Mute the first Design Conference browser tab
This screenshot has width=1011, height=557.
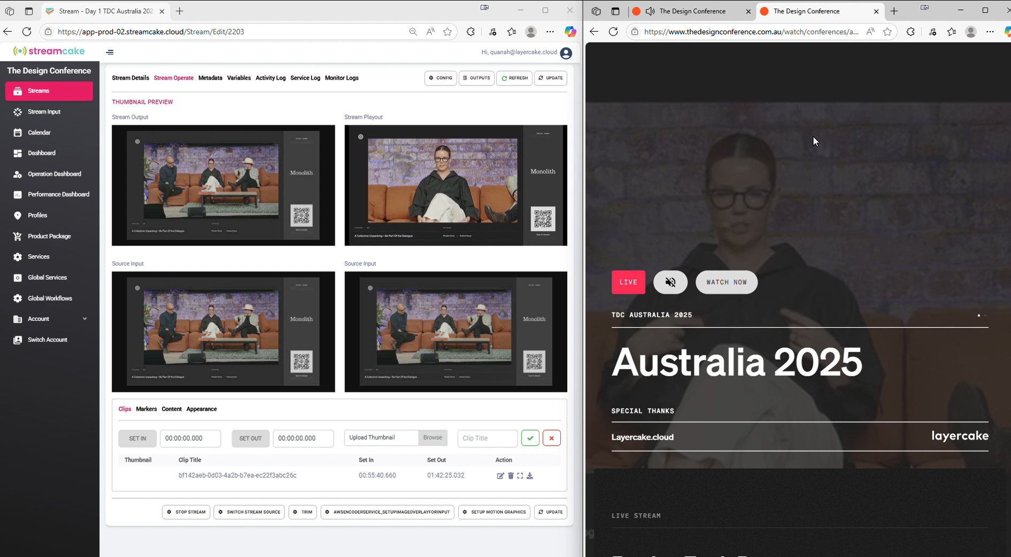[x=650, y=11]
